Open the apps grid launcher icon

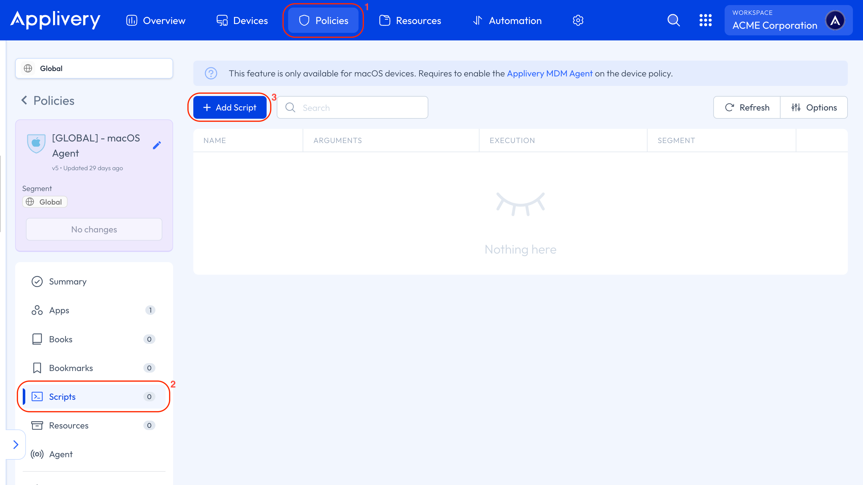[705, 21]
